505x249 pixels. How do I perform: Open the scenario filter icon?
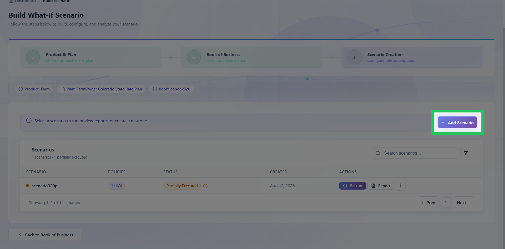[x=466, y=153]
